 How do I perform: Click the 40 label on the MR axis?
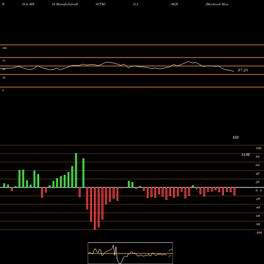[258, 174]
